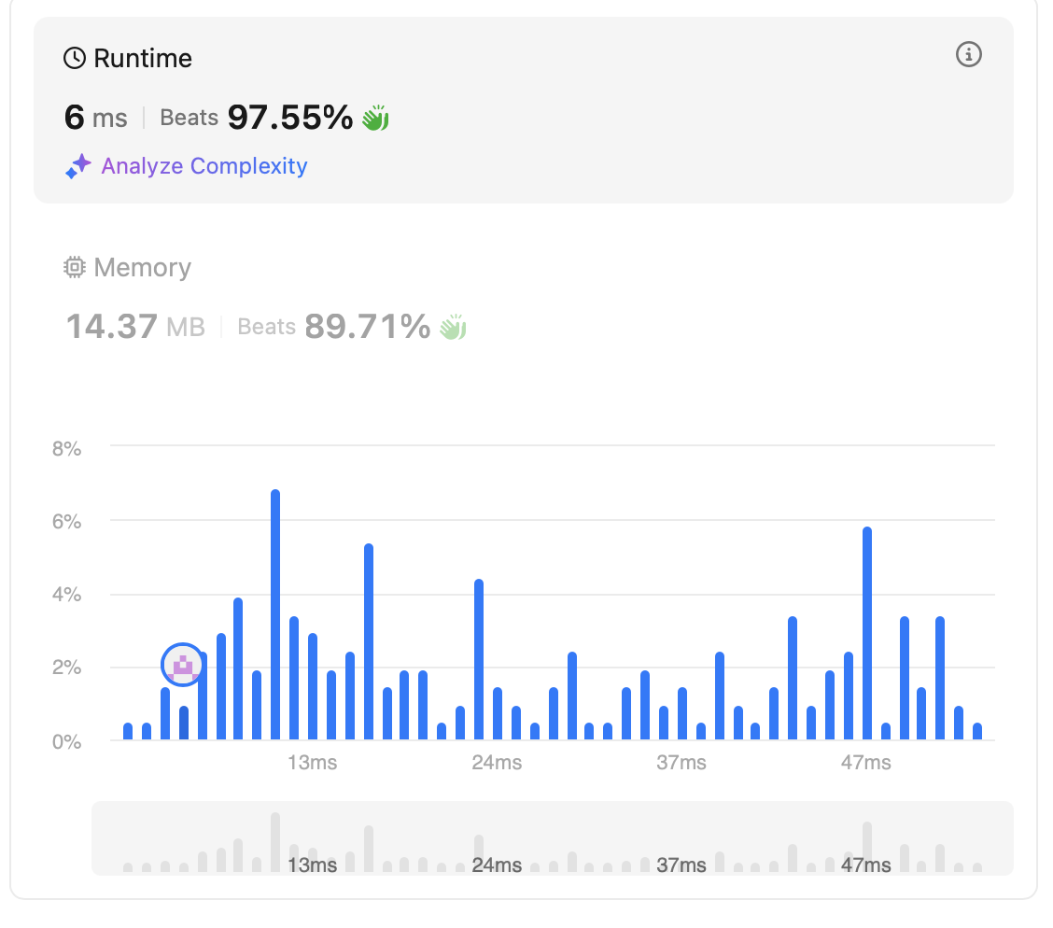Click the 6 ms runtime value
Image resolution: width=1053 pixels, height=928 pixels.
click(95, 118)
